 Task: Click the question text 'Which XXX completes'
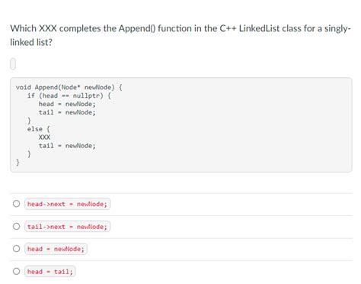(x=56, y=28)
